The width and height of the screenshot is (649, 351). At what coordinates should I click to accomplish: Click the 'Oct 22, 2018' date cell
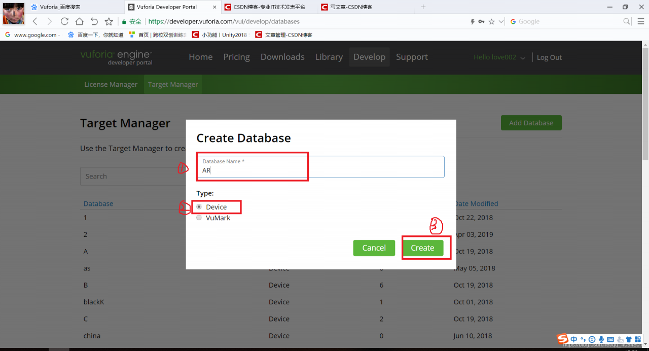(473, 217)
